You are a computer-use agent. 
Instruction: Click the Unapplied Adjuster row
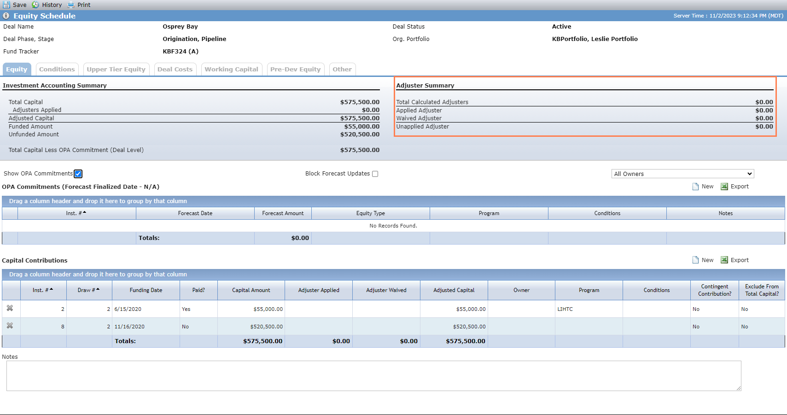tap(585, 127)
